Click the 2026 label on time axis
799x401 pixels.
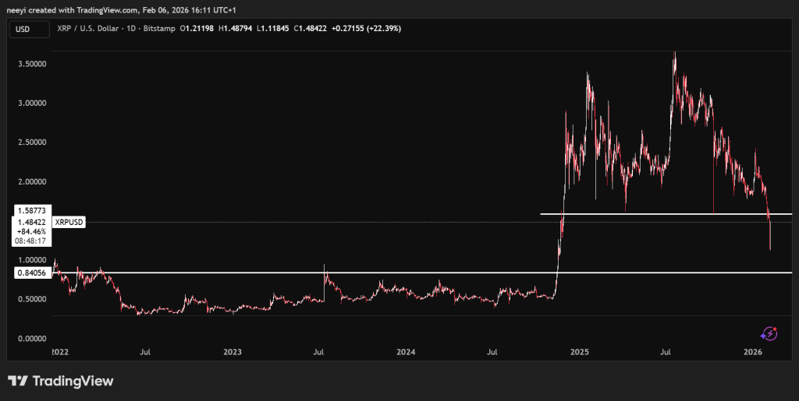[x=752, y=353]
